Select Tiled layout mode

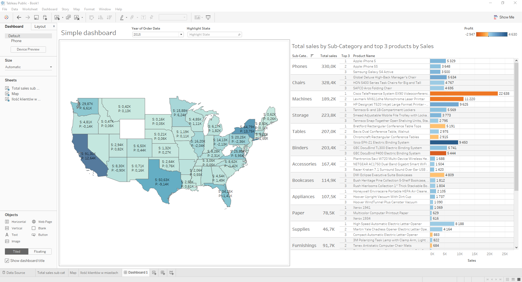17,252
